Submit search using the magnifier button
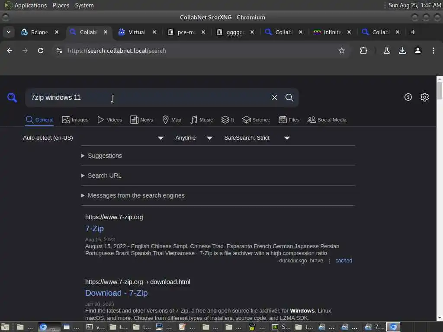Viewport: 443px width, 332px height. coord(289,98)
